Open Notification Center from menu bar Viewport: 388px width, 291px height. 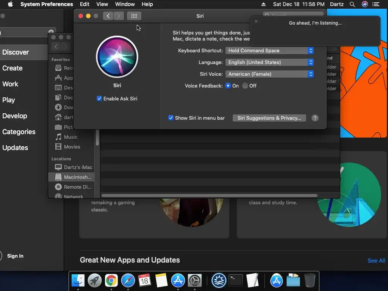pyautogui.click(x=376, y=4)
